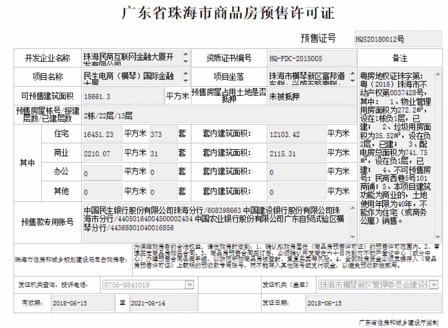Click scroll-up arrow of 预售款专用账号 box
This screenshot has width=448, height=328.
353,208
